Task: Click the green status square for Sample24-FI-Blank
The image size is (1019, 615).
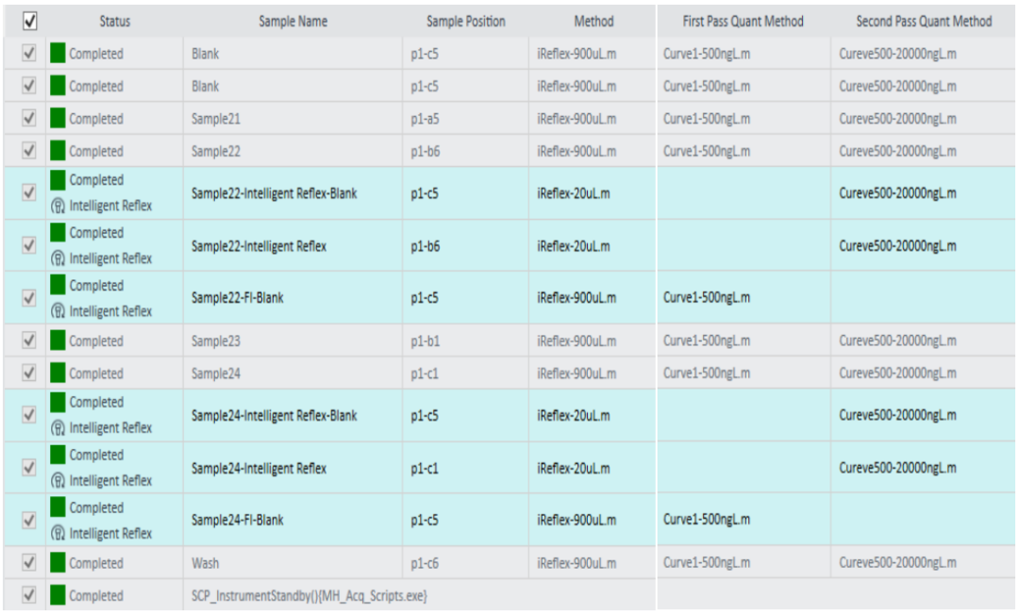Action: click(58, 507)
